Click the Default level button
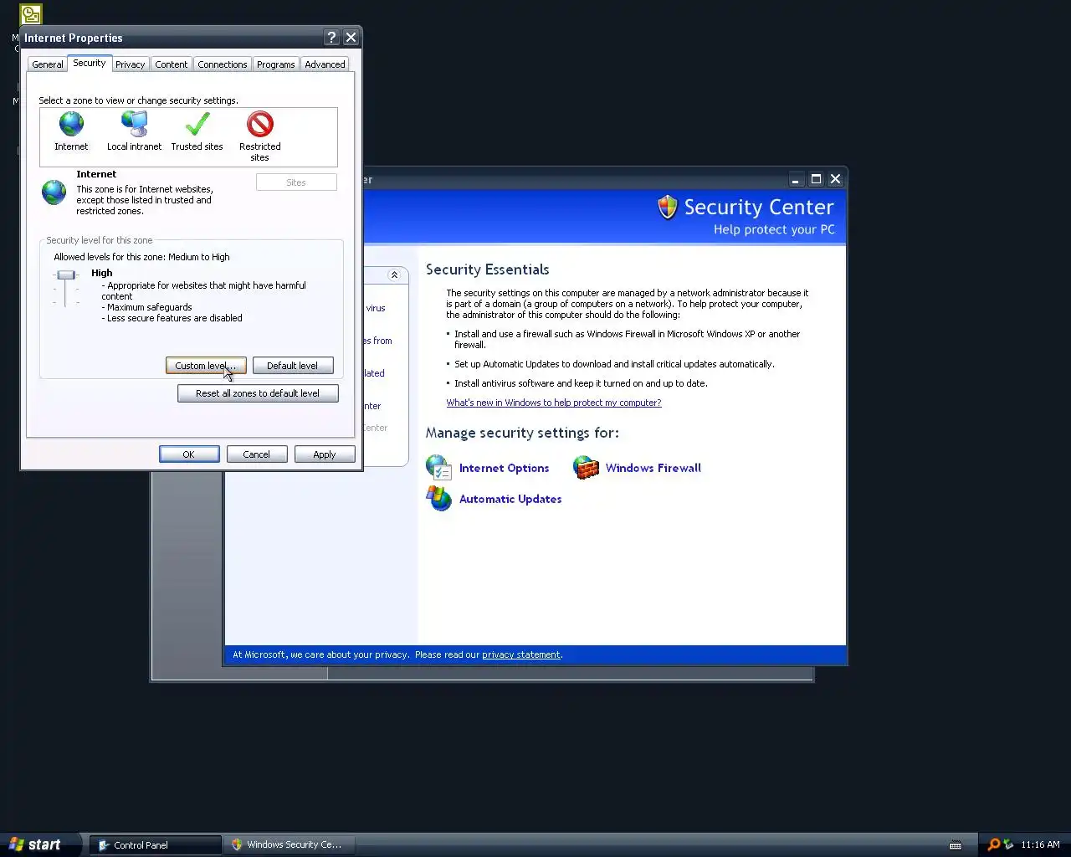The width and height of the screenshot is (1071, 857). (293, 366)
